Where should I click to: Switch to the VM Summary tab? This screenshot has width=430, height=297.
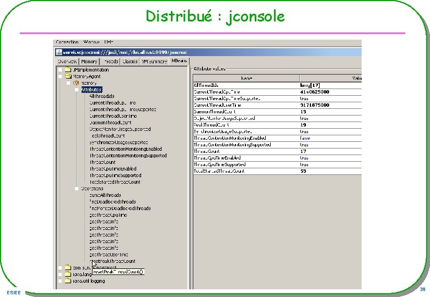coord(154,62)
